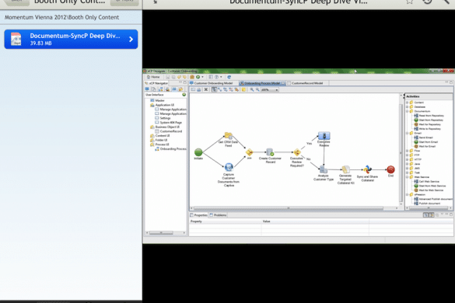Open the Documentum-SyncP Deep Dive file

click(71, 39)
